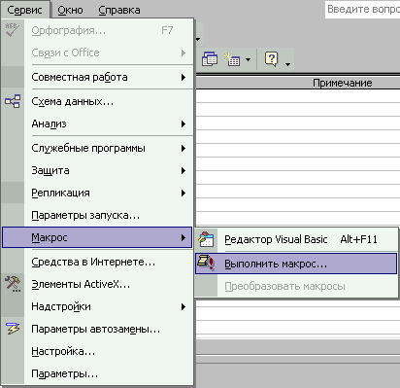
Task: Open the Справка menu
Action: click(119, 10)
